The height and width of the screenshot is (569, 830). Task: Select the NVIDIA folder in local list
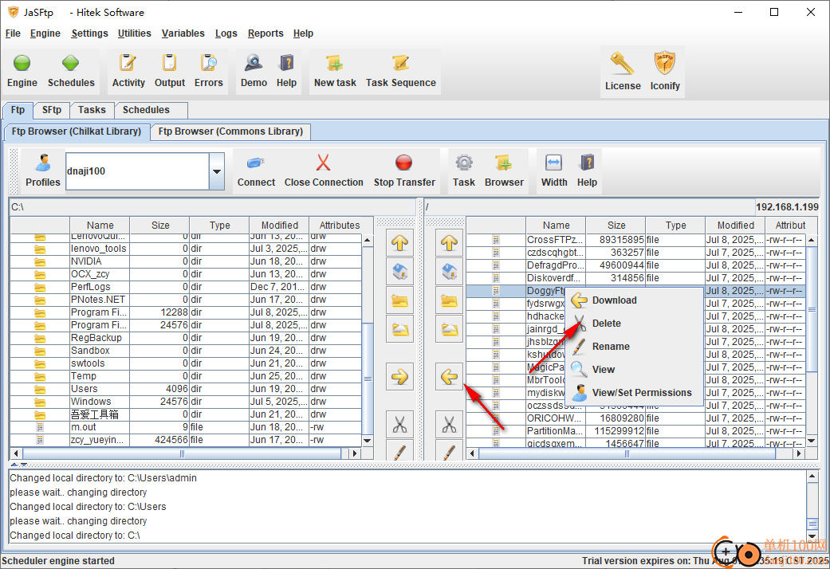186,261
